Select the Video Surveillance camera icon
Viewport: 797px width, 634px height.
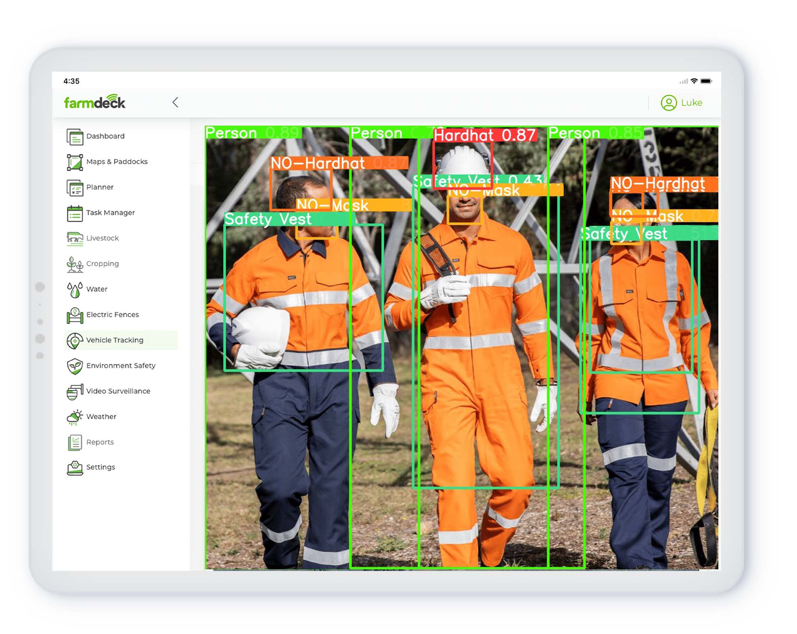tap(74, 391)
